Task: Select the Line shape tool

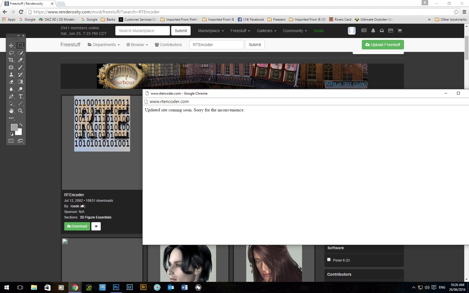Action: (x=20, y=104)
